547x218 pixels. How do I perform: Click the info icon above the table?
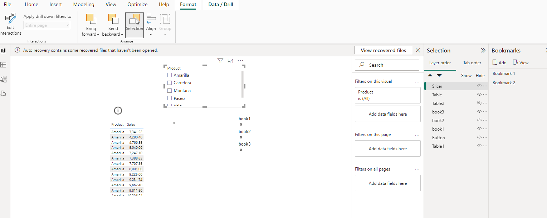[118, 111]
